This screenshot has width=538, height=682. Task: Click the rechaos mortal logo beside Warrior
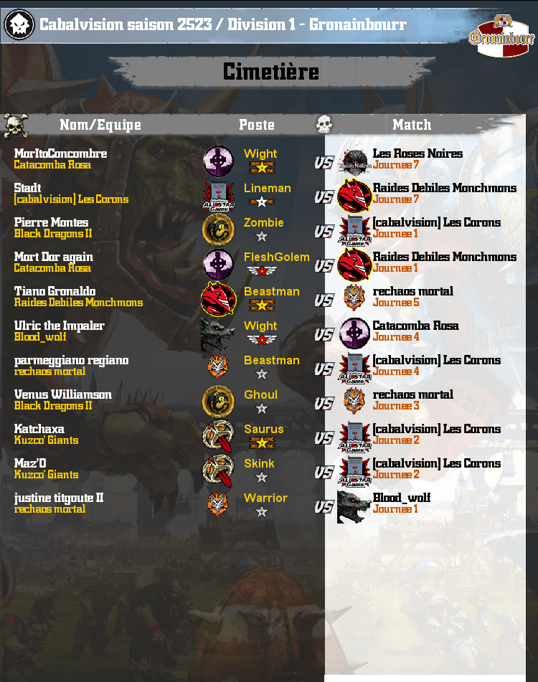[218, 505]
